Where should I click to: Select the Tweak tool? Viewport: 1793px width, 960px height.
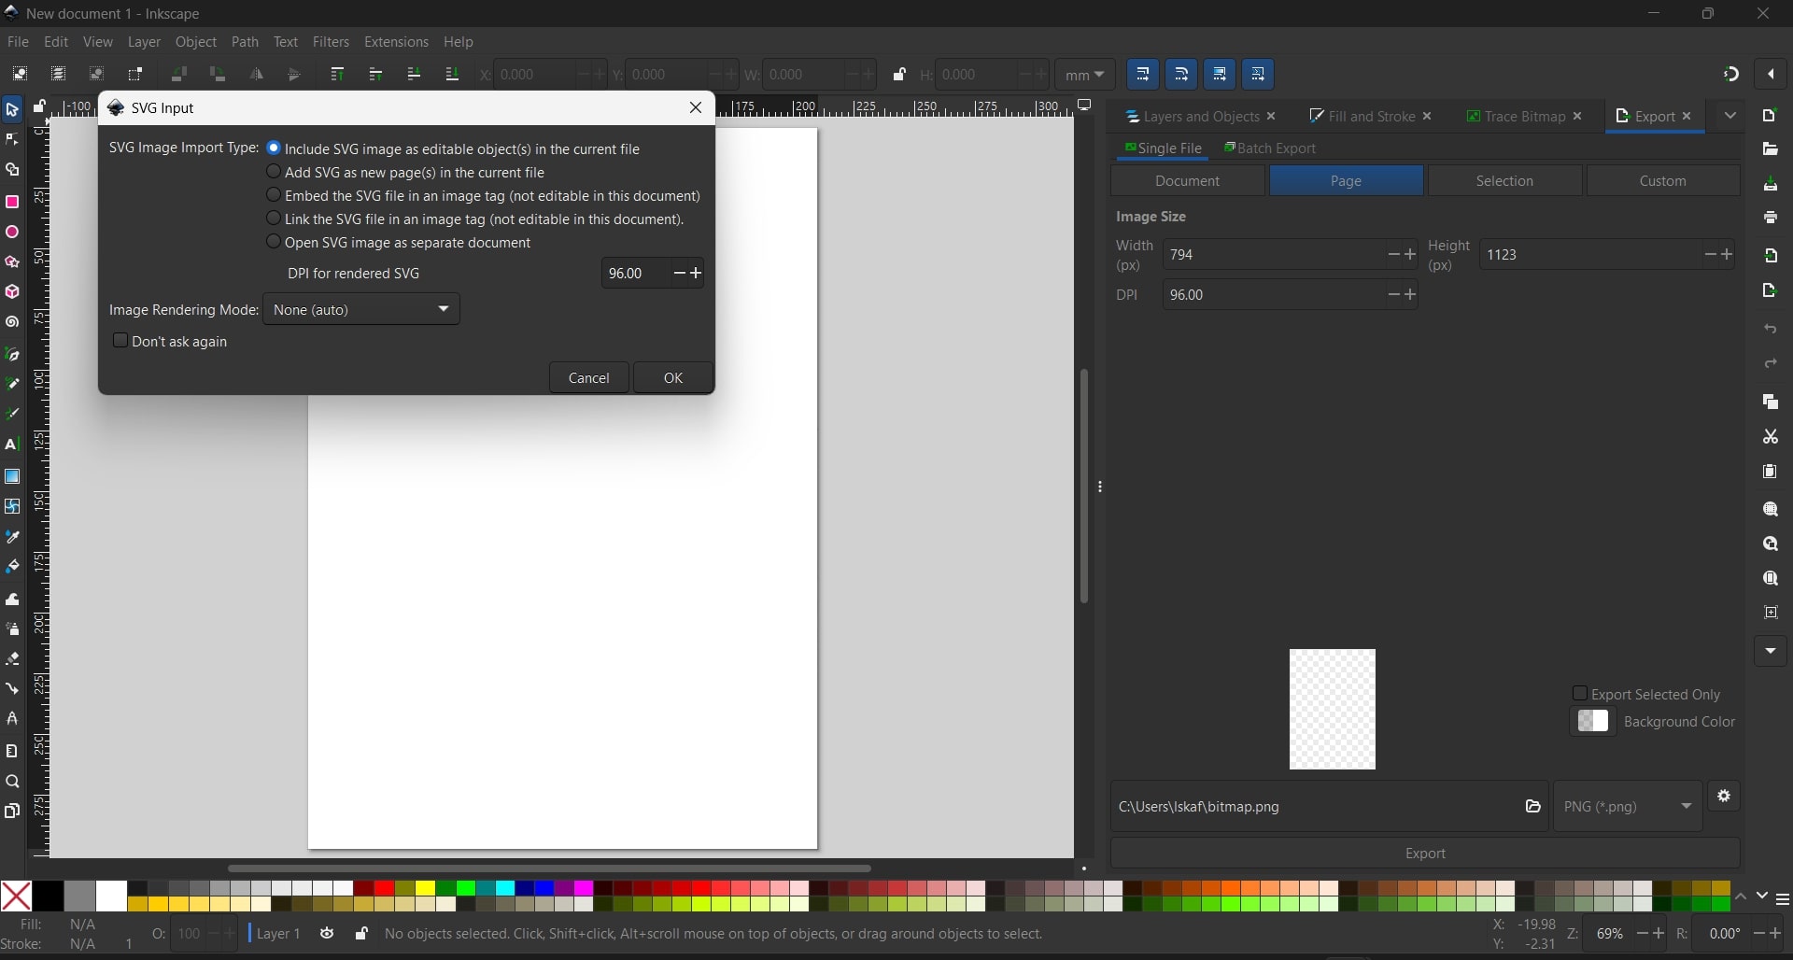pos(12,599)
